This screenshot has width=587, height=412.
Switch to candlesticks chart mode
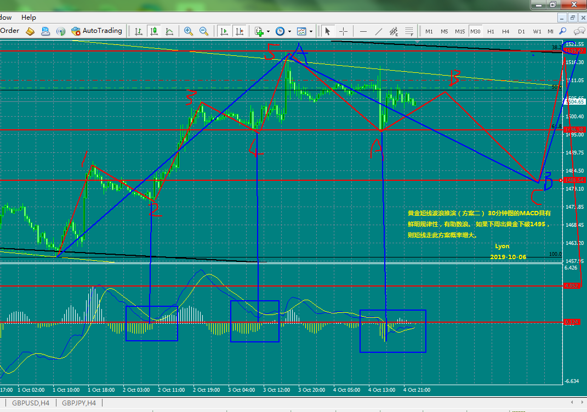click(154, 31)
